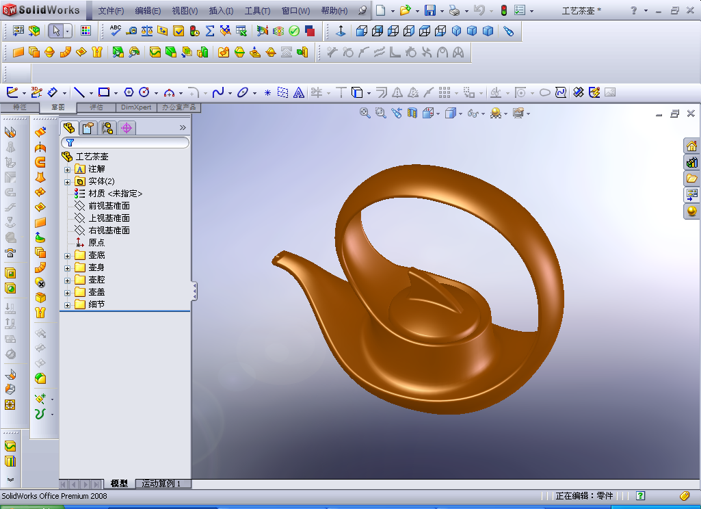Open the ConfigurationManager tab icon
The image size is (701, 509).
[x=107, y=129]
